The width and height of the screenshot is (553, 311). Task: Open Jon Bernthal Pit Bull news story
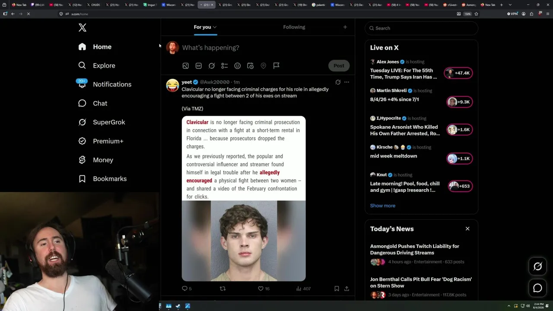point(421,282)
